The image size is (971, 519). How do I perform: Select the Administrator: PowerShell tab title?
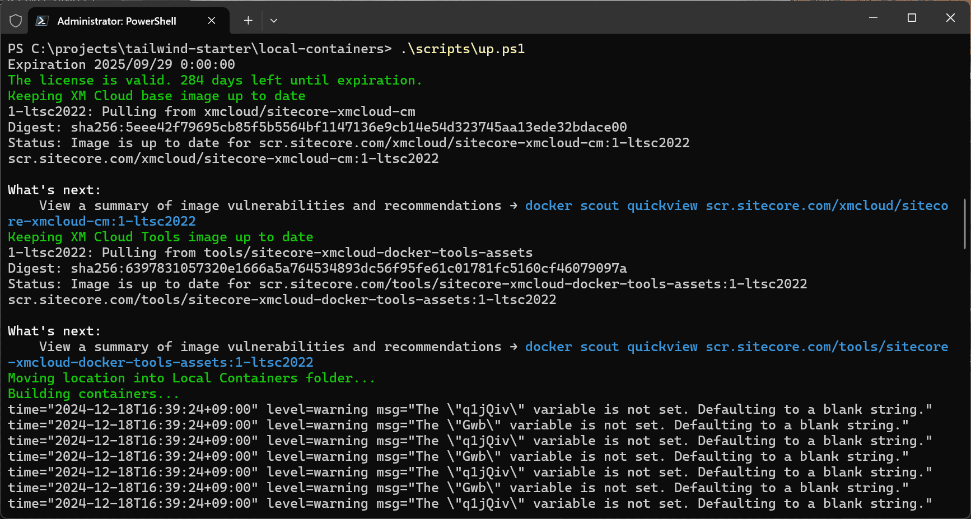116,21
